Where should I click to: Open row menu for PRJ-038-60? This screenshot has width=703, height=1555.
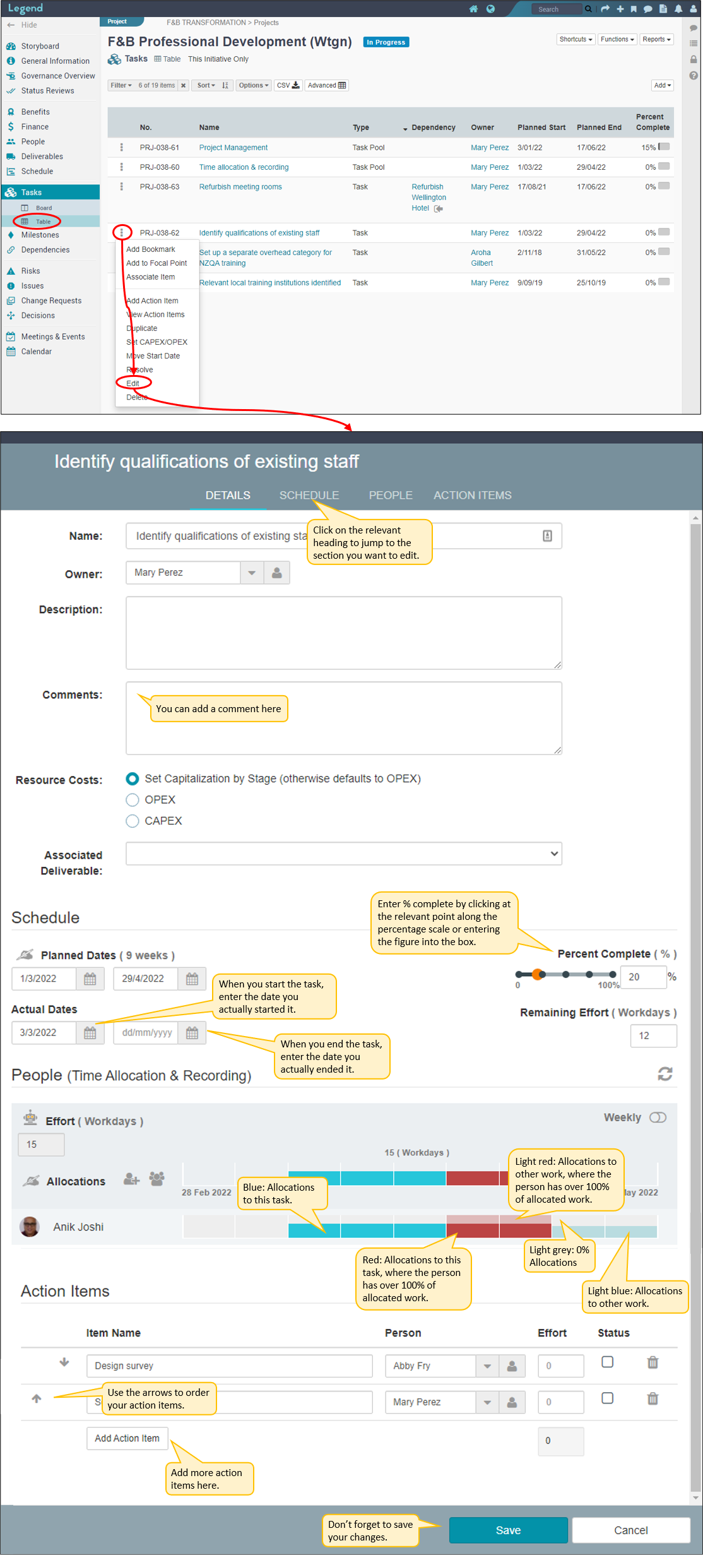pos(122,167)
